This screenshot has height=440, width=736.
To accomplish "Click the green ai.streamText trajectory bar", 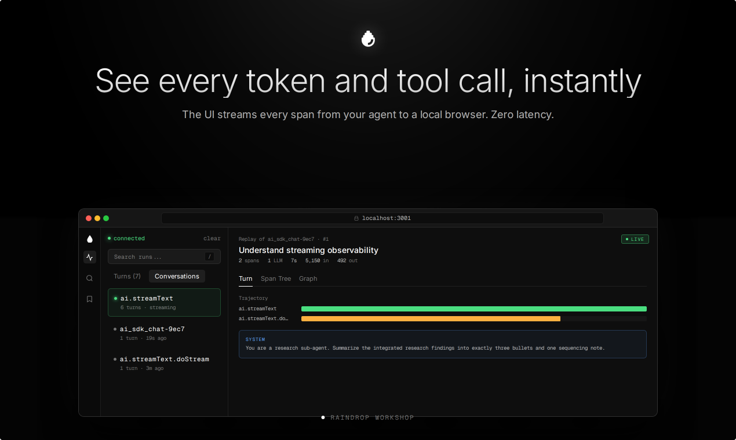I will click(474, 309).
